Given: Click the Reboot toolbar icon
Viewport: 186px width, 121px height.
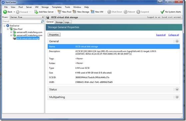Looking at the screenshot, I should [x=126, y=12].
